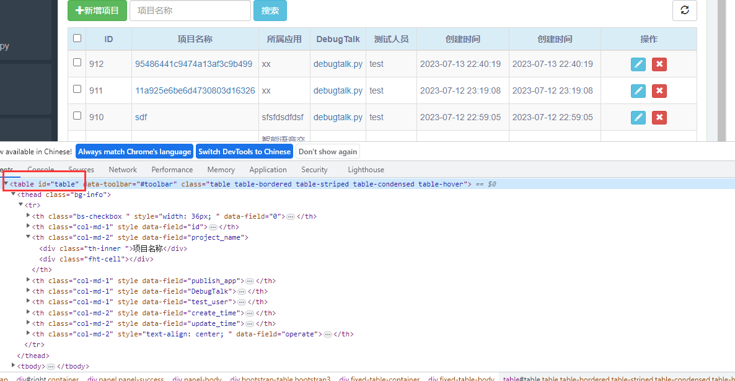735x381 pixels.
Task: Click the red delete icon for project sdf
Action: pyautogui.click(x=659, y=117)
